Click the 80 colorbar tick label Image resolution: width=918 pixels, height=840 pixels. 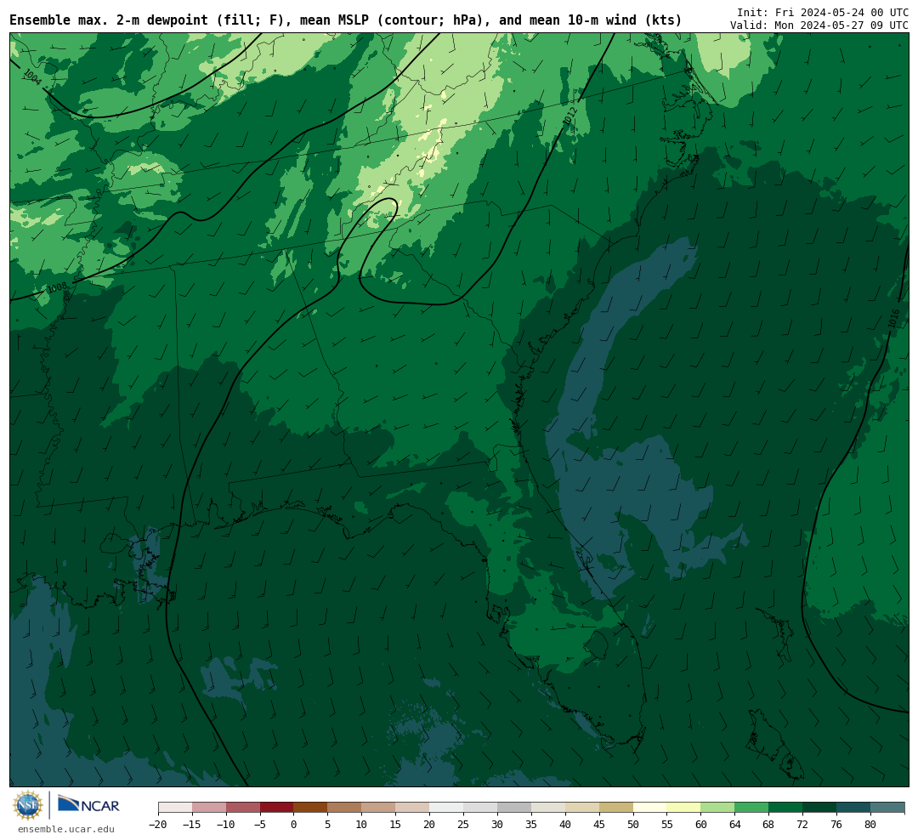point(871,825)
